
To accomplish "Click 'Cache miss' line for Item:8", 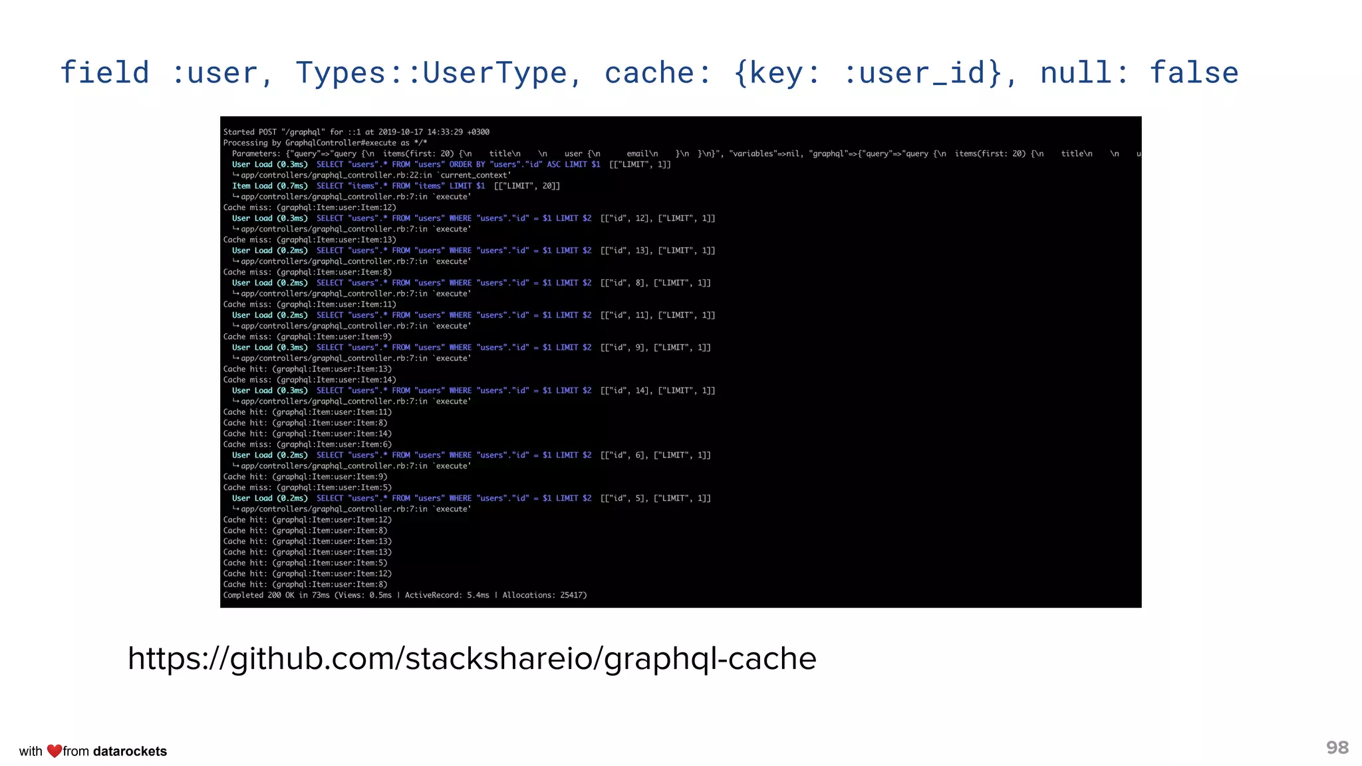I will (x=308, y=272).
